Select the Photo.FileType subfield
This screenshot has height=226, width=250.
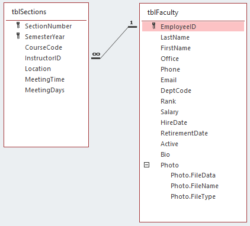[193, 196]
